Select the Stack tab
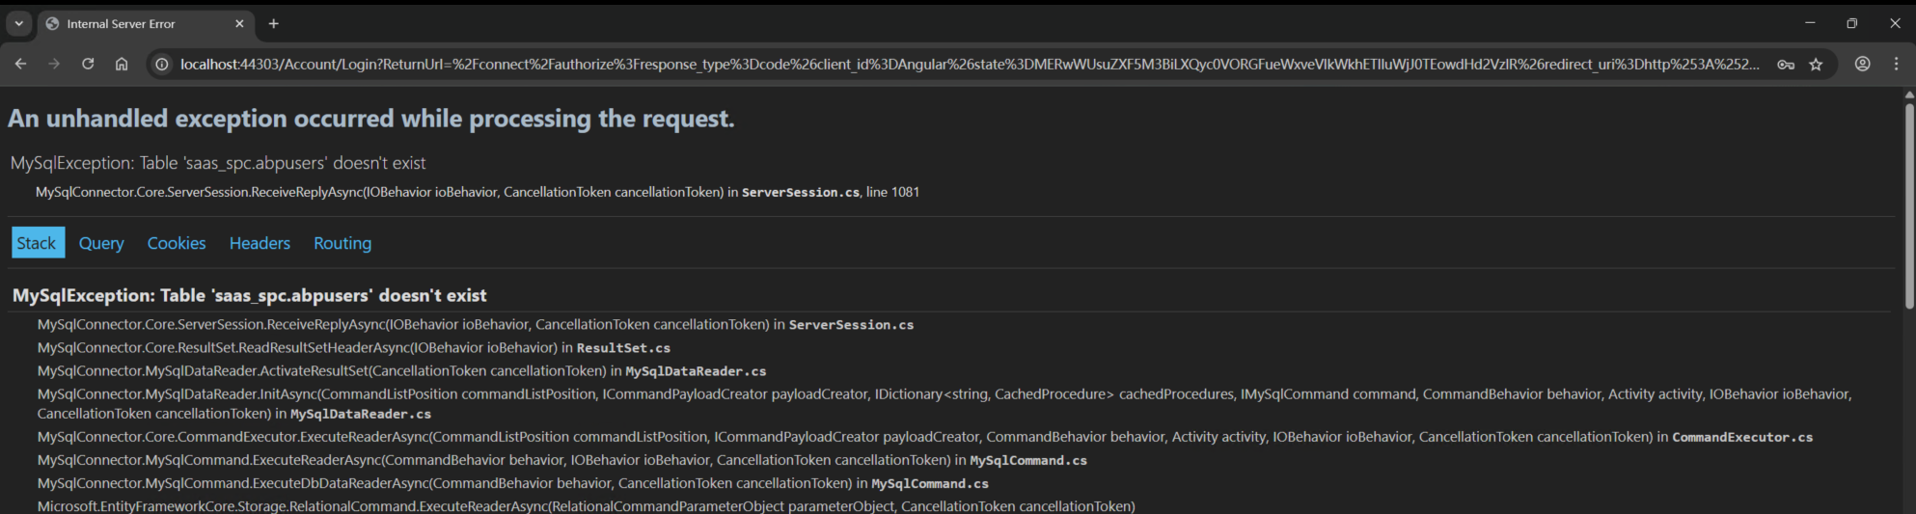The width and height of the screenshot is (1916, 514). 37,243
